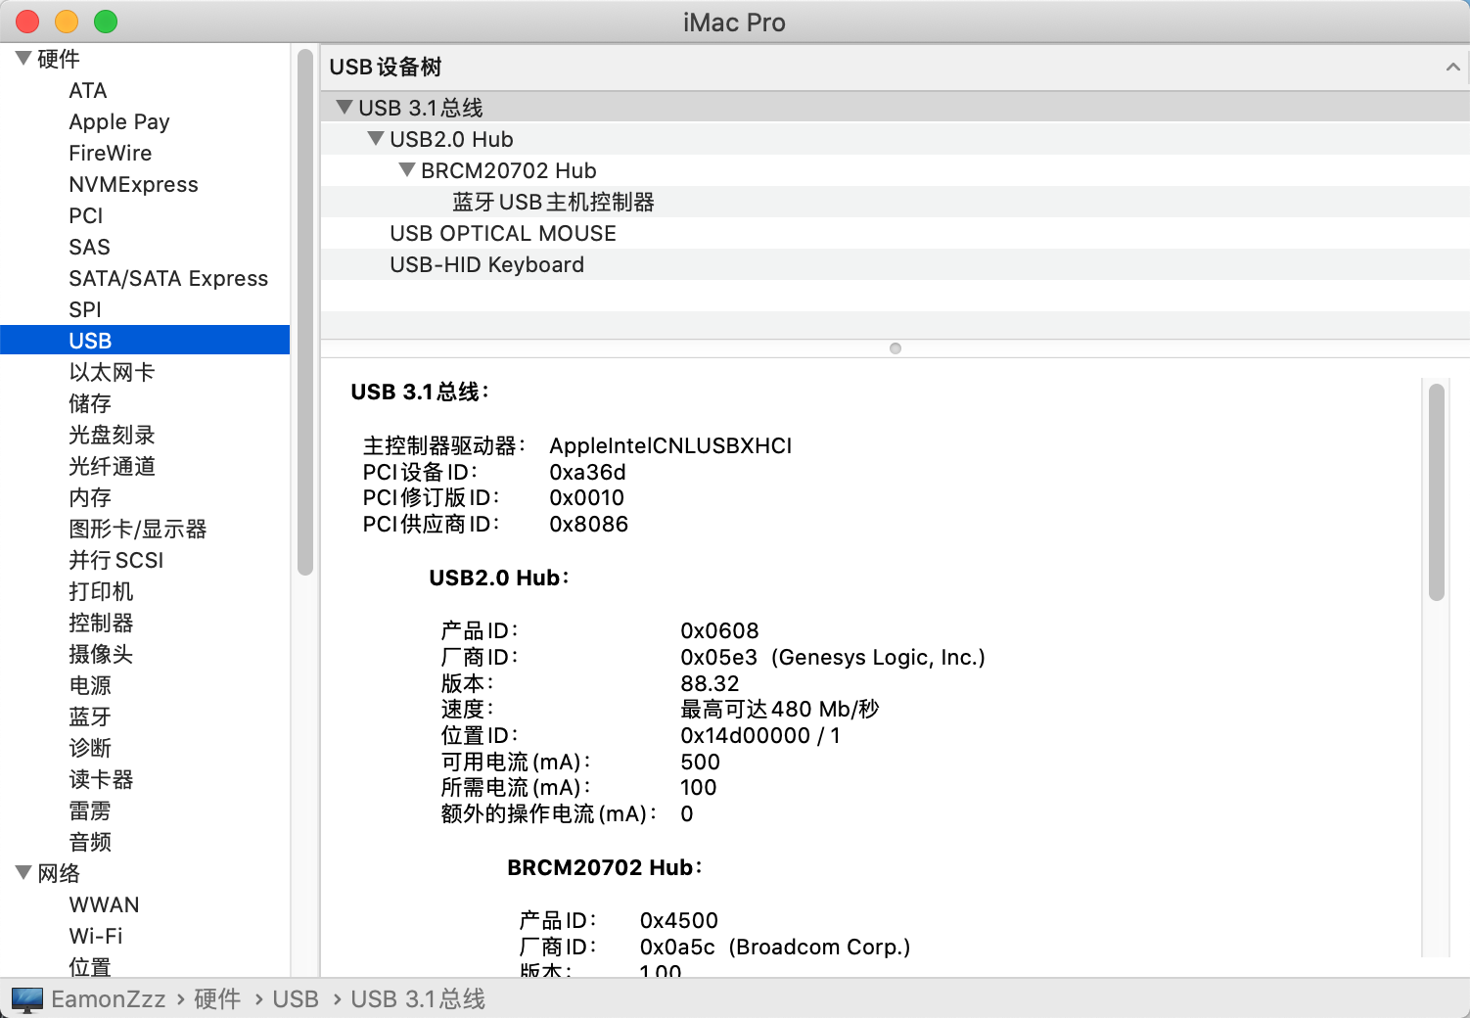
Task: Collapse the BRCM20702 Hub tree node
Action: pyautogui.click(x=406, y=169)
